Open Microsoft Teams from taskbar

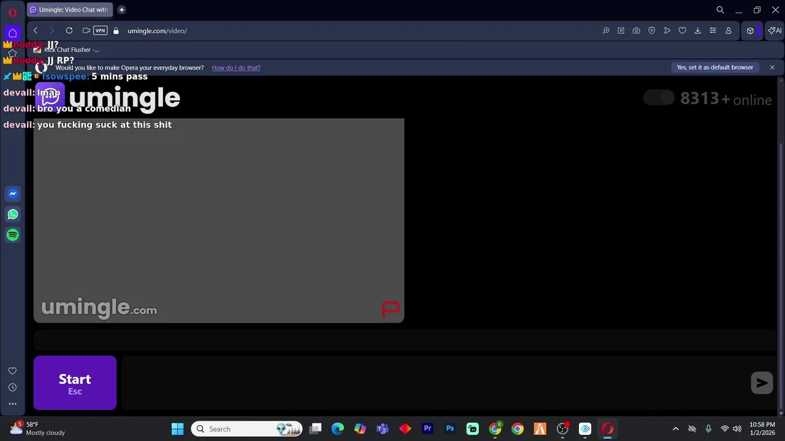pos(383,429)
